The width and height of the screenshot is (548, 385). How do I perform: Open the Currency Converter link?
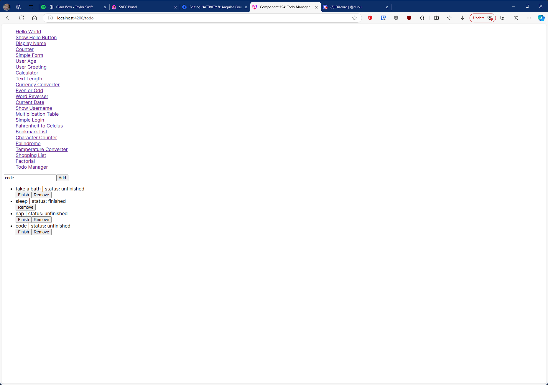(37, 84)
